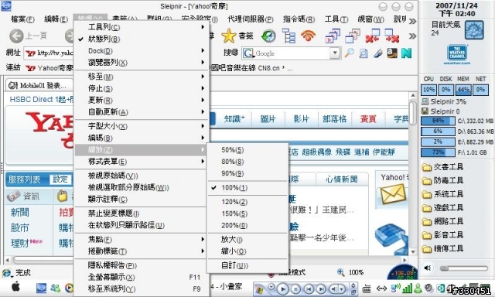Image resolution: width=495 pixels, height=297 pixels.
Task: Click the C:\ disk usage bar showing 84%
Action: coord(438,121)
